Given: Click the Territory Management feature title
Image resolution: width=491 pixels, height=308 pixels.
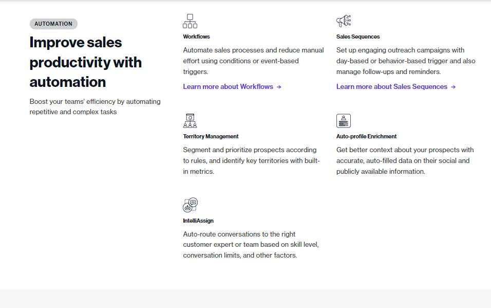Looking at the screenshot, I should (x=211, y=136).
